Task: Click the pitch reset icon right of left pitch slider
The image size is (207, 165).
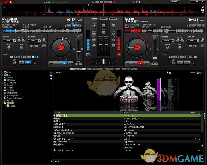Action: tap(82, 49)
